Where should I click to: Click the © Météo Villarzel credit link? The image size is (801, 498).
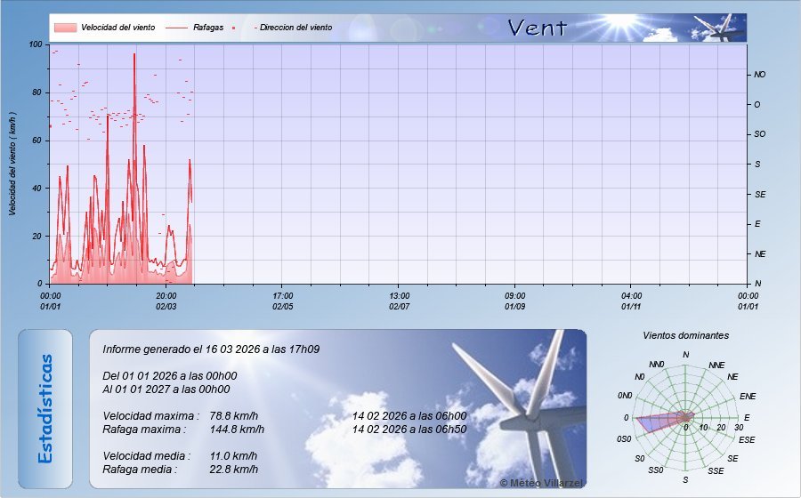pyautogui.click(x=541, y=482)
